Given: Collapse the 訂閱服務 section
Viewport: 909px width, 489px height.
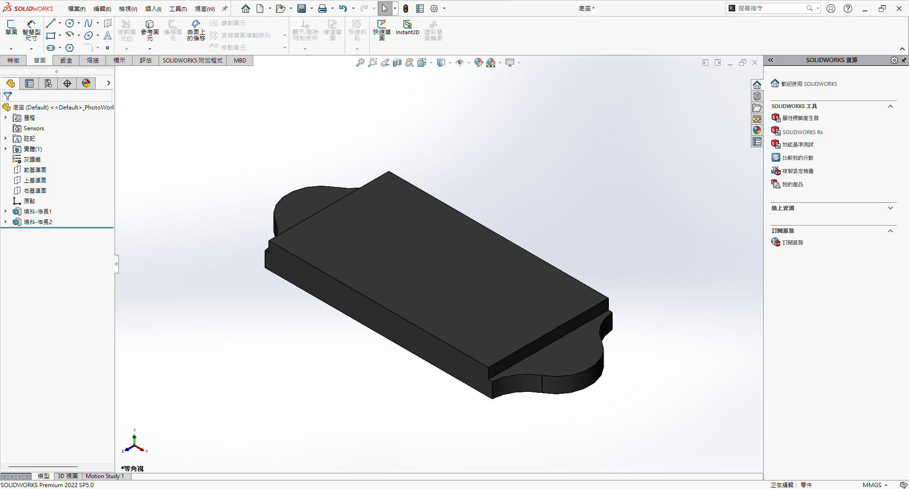Looking at the screenshot, I should coord(891,231).
